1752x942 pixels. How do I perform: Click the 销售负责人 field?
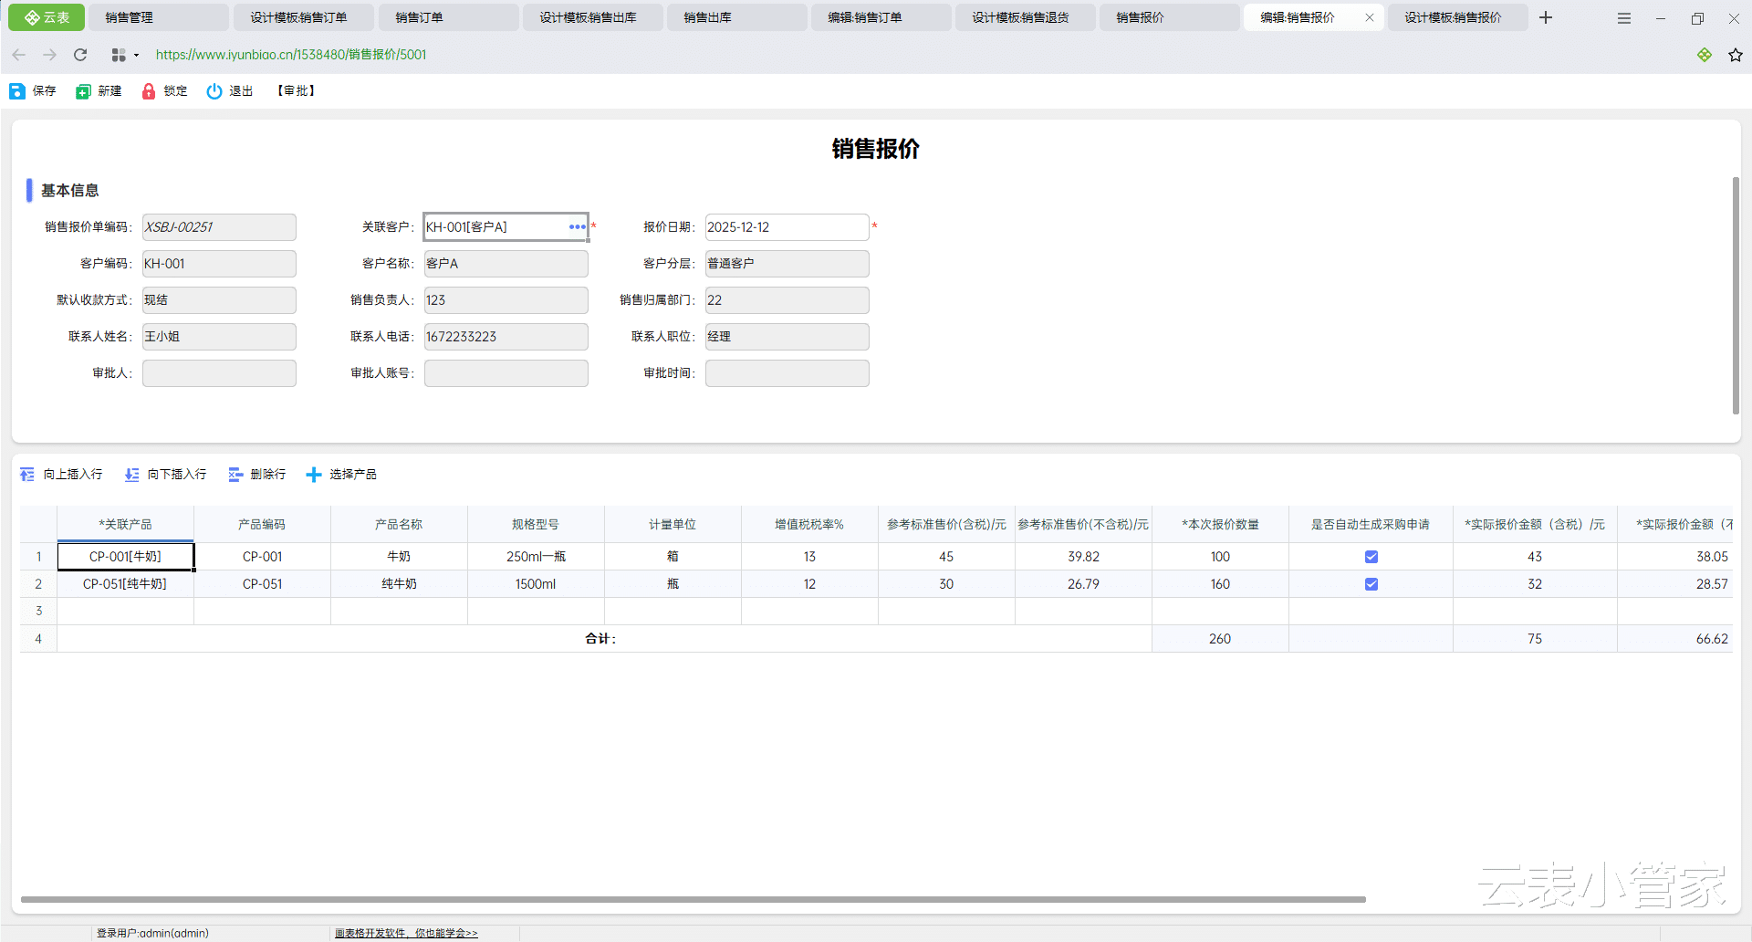point(506,300)
